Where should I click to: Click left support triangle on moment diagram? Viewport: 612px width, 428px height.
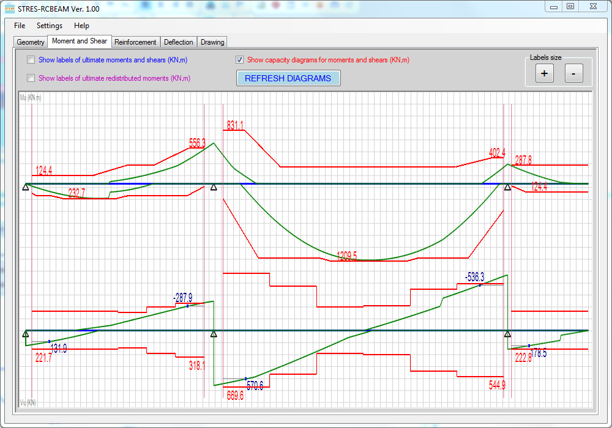click(26, 188)
